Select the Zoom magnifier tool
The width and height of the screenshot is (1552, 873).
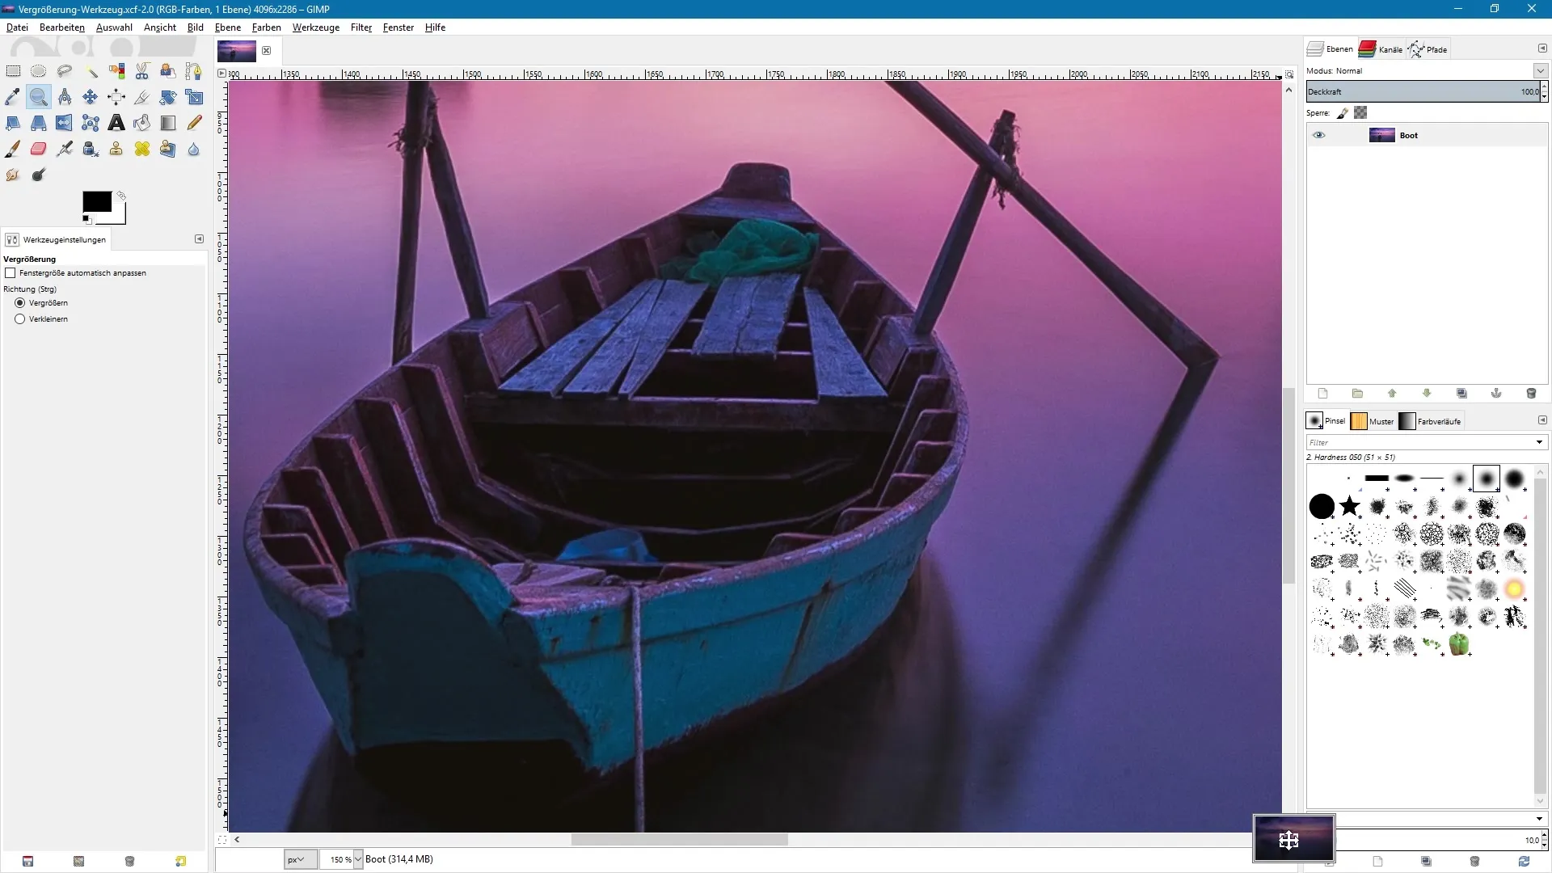(x=39, y=97)
